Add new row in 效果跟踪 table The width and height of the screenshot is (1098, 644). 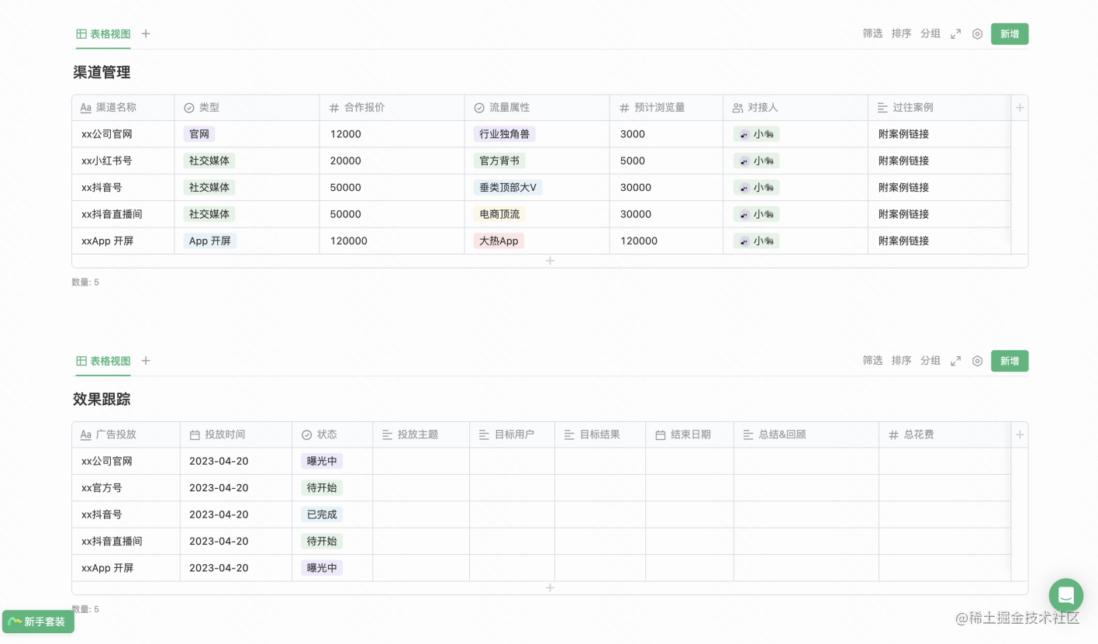pyautogui.click(x=550, y=588)
